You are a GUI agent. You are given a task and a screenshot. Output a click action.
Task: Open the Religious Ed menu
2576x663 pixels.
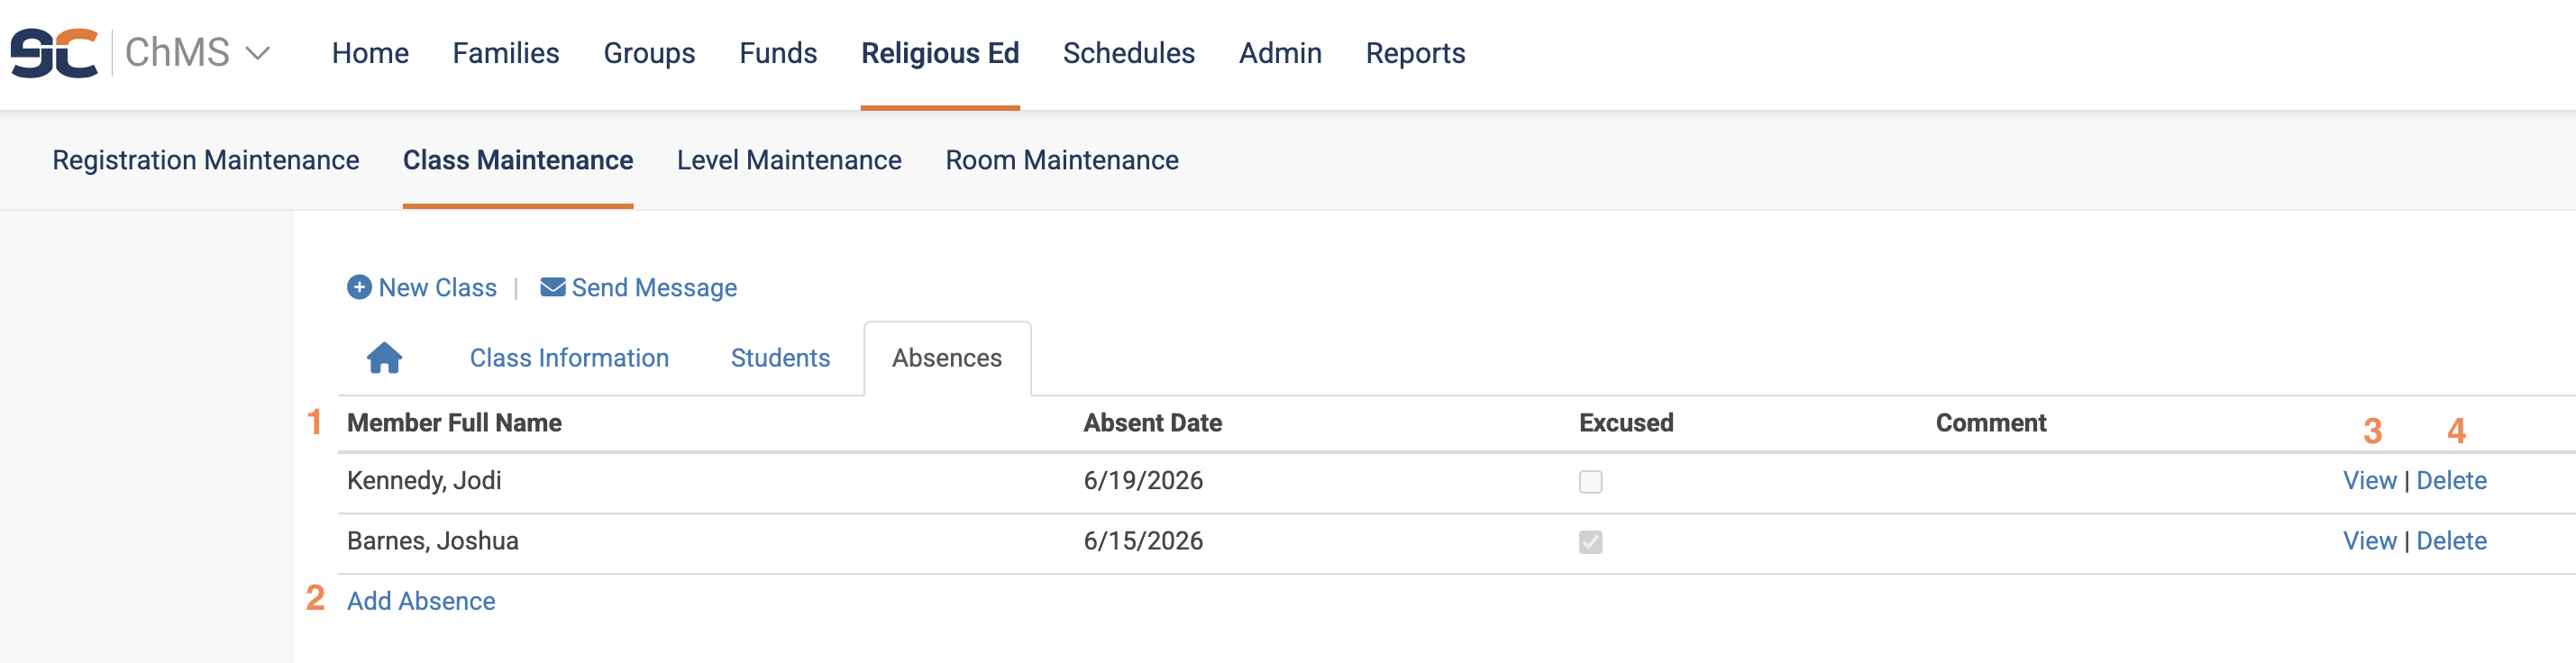tap(940, 53)
